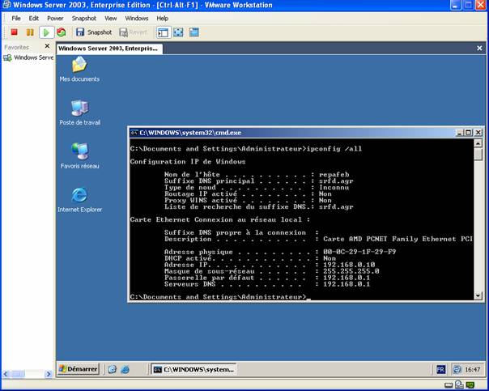Click the quick switch view icon
Screen dimensions: 489x391
(x=194, y=32)
